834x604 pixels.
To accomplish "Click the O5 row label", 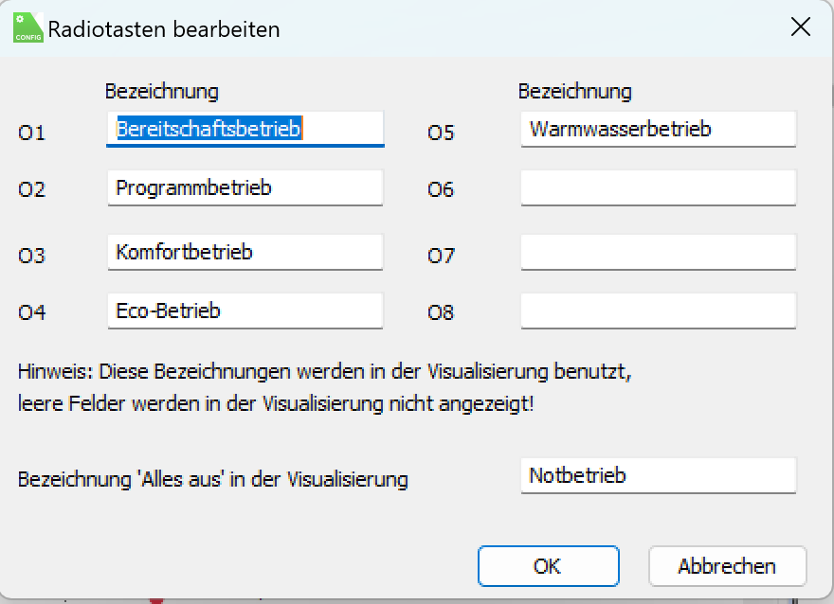I will tap(441, 133).
